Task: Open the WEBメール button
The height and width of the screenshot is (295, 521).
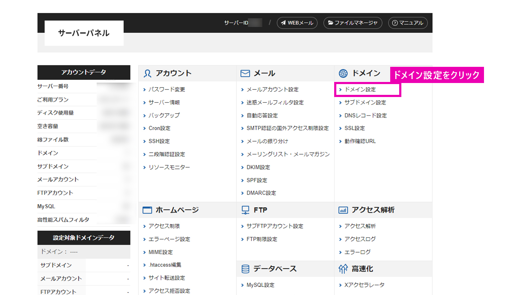Action: (297, 23)
